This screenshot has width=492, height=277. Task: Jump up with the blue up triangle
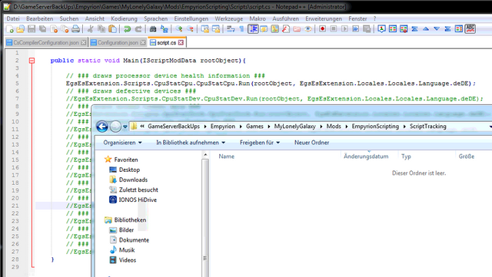pyautogui.click(x=425, y=29)
